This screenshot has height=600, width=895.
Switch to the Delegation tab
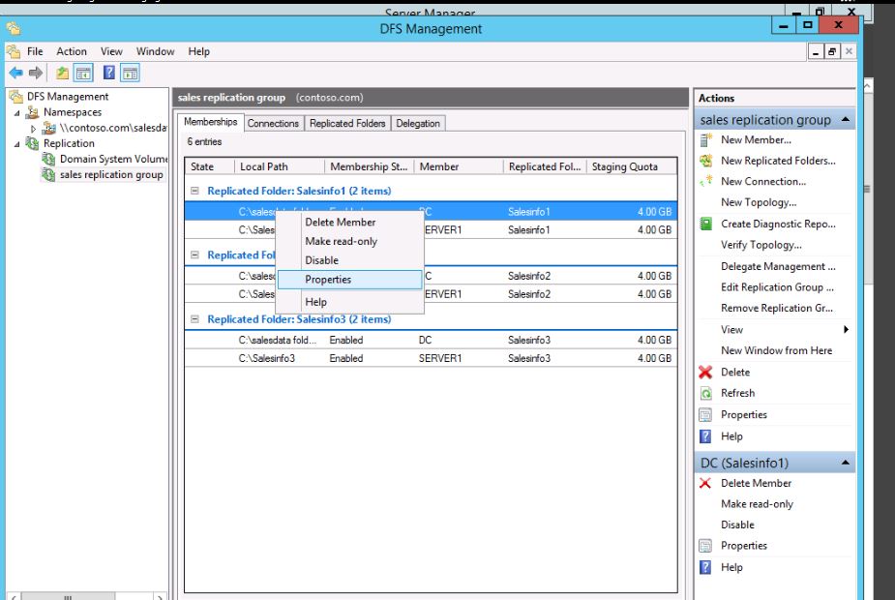(418, 123)
